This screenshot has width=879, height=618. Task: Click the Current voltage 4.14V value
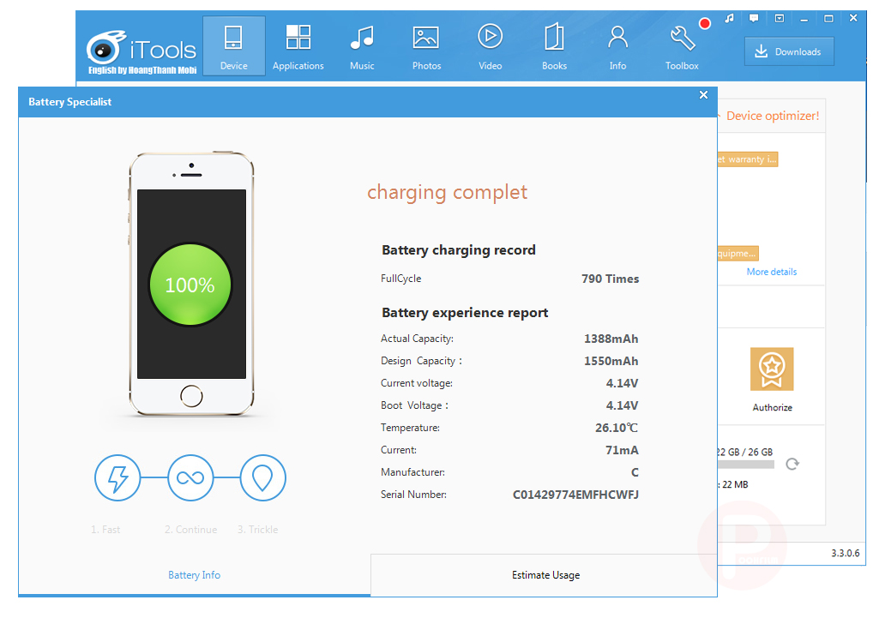click(x=622, y=383)
